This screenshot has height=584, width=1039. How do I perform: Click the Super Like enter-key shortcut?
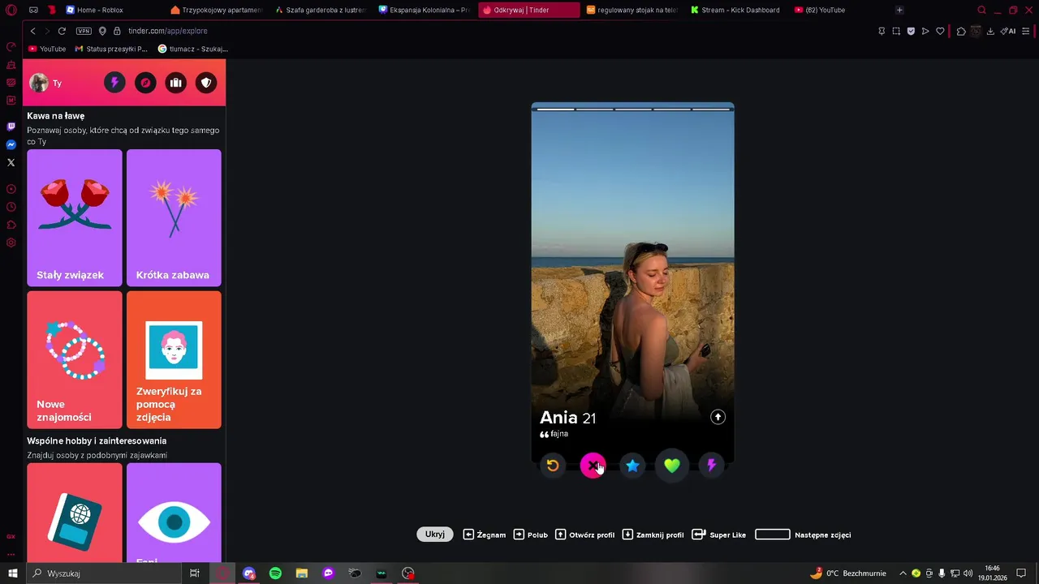click(x=719, y=535)
